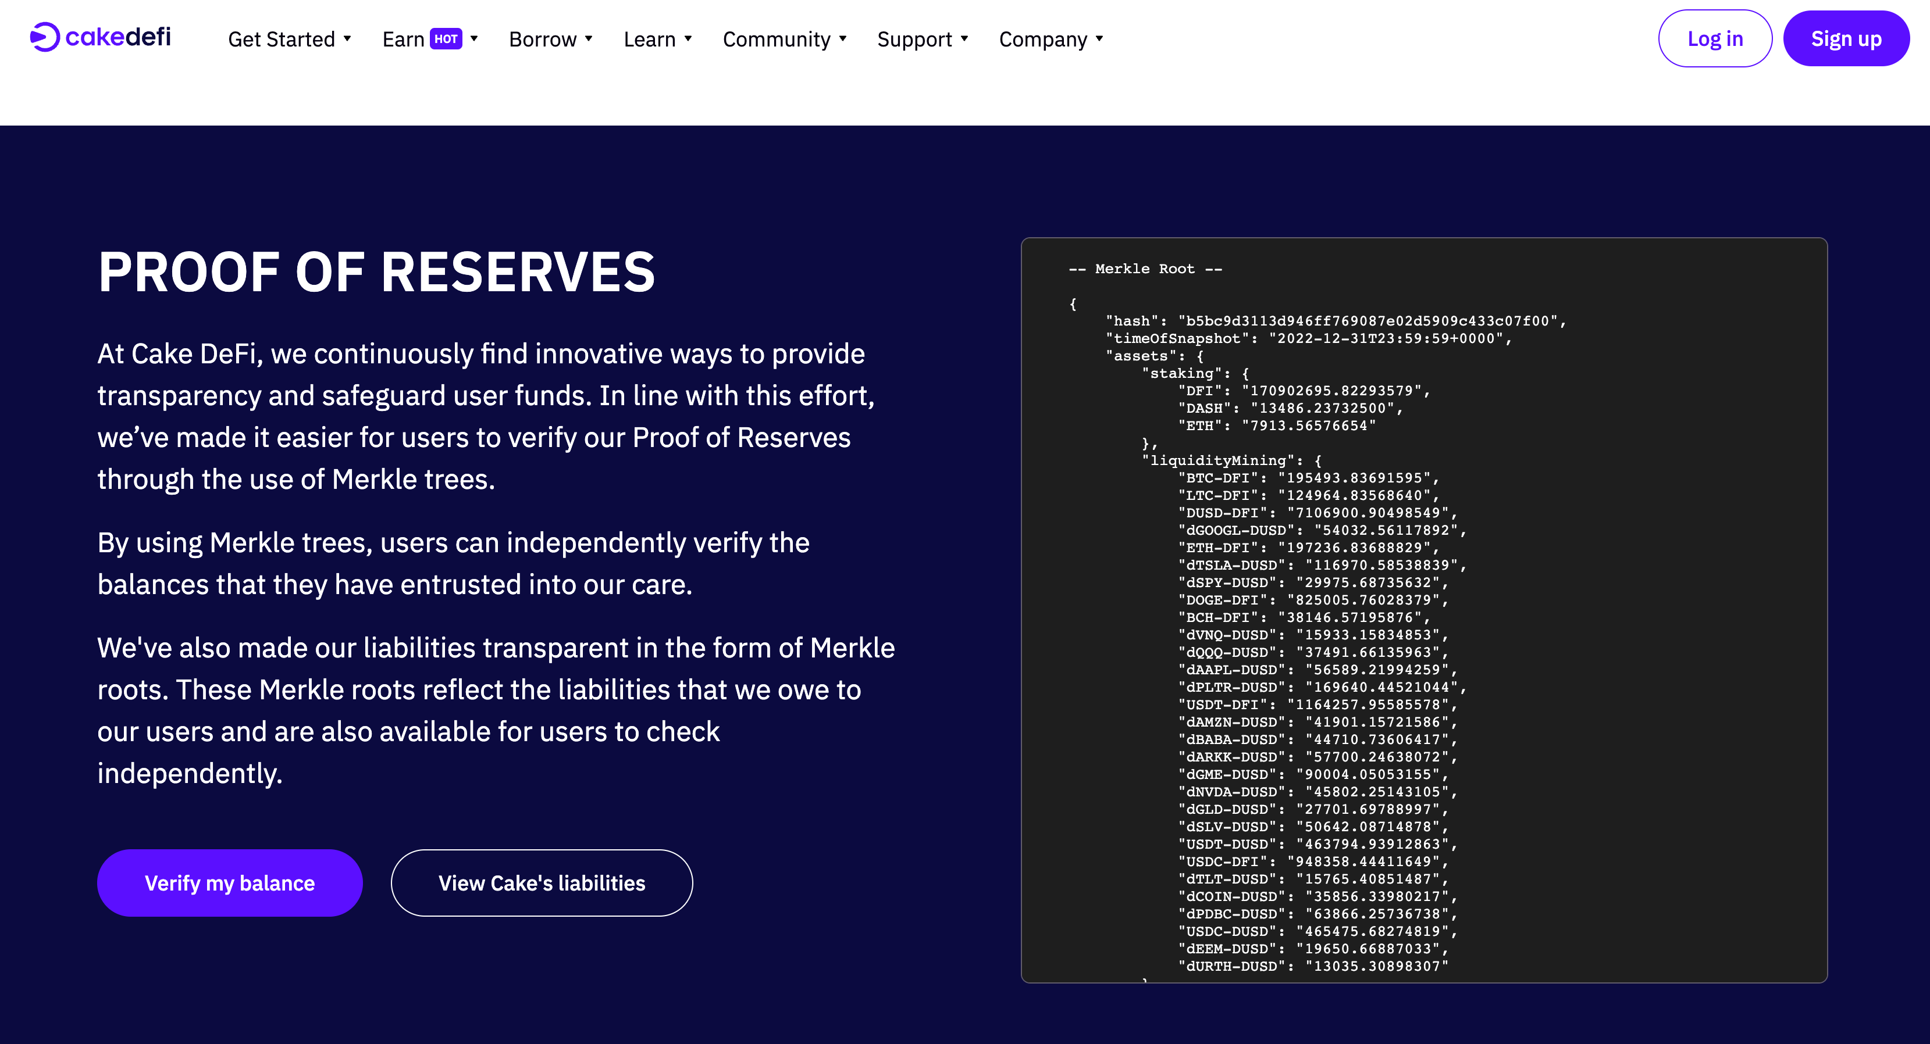1930x1044 pixels.
Task: Click the dSLV-DUSD value line
Action: 1313,827
